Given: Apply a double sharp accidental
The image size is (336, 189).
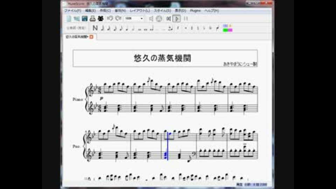Looking at the screenshot, I should coord(186,28).
